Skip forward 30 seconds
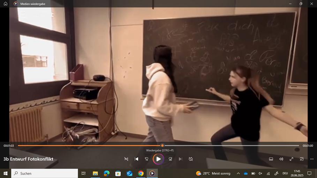317x178 pixels. point(170,159)
